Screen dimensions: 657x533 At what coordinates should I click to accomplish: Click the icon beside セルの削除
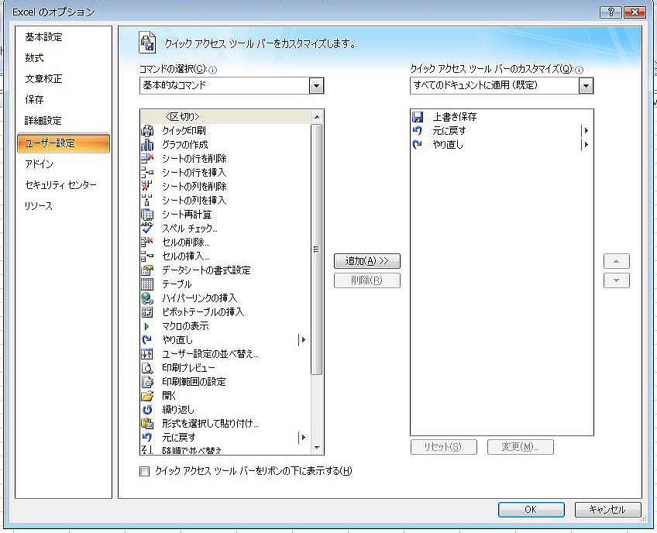(147, 242)
